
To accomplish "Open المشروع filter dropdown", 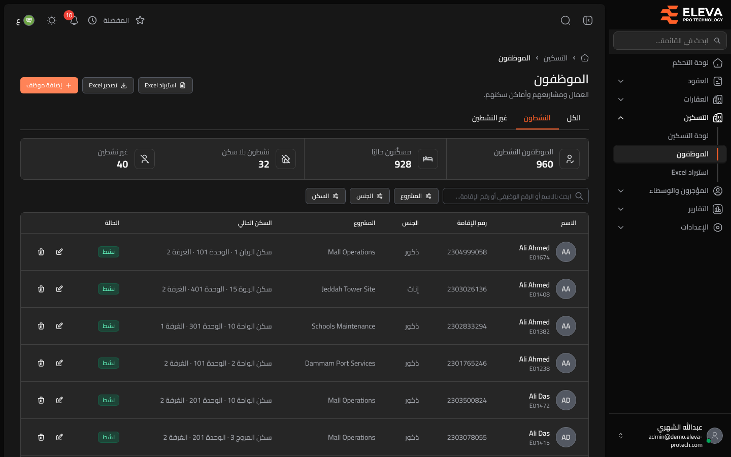I will [416, 196].
